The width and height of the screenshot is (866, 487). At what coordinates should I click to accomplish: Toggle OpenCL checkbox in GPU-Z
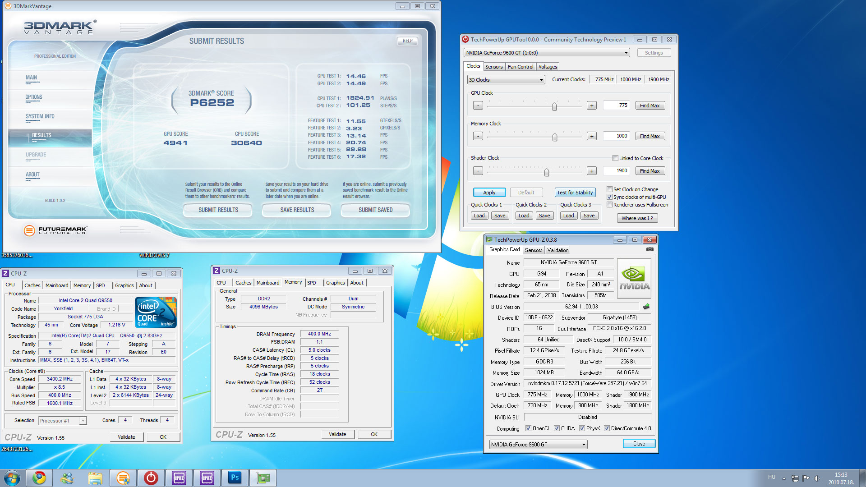click(x=528, y=428)
